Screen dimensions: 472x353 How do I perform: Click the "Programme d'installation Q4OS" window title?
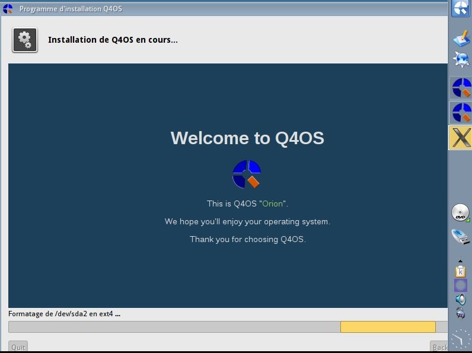click(x=71, y=9)
